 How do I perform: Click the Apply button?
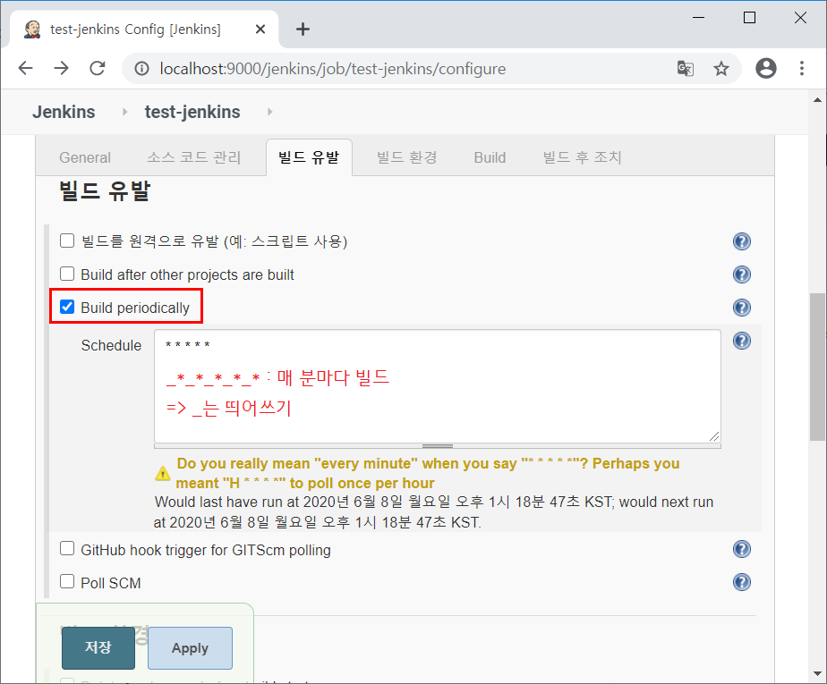coord(190,647)
